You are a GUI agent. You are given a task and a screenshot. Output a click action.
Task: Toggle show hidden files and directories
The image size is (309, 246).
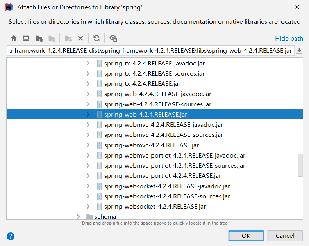tap(113, 38)
